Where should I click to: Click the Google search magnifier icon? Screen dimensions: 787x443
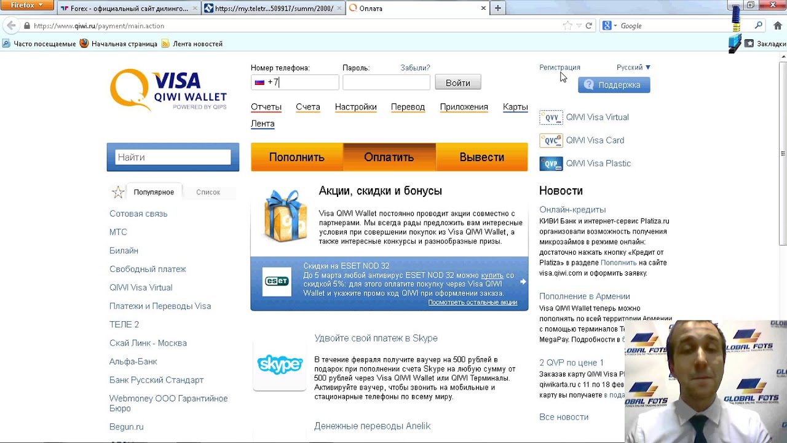tap(759, 26)
